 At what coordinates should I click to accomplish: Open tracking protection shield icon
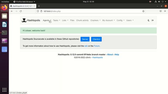(x=38, y=11)
